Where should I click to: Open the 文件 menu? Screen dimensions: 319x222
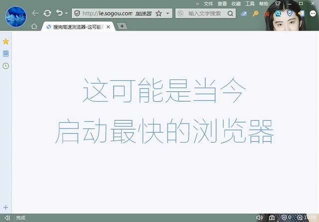pyautogui.click(x=208, y=3)
